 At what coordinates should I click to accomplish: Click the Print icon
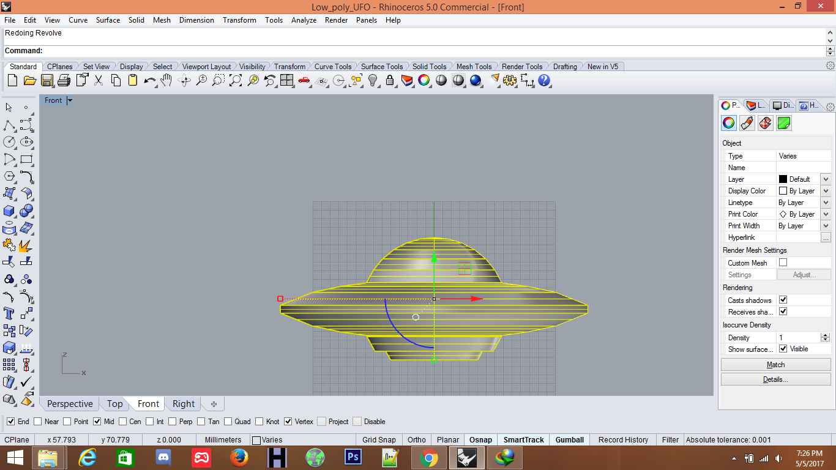pyautogui.click(x=64, y=80)
